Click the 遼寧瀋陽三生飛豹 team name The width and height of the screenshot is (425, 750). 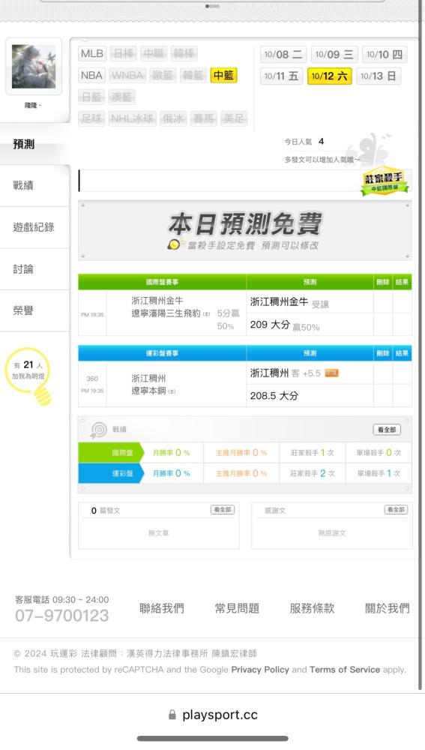click(166, 313)
